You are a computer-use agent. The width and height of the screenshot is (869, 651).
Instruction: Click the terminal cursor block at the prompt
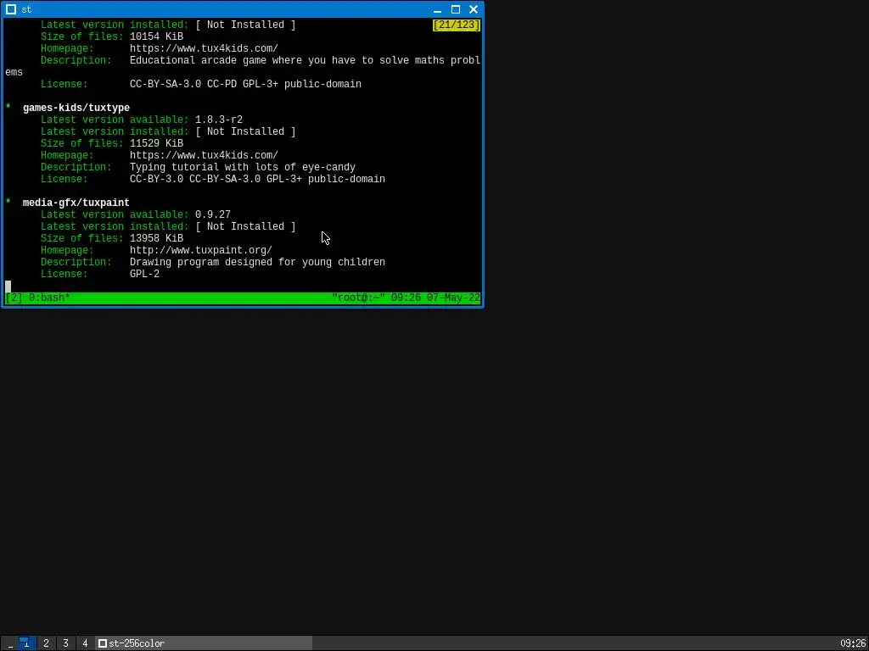8,287
